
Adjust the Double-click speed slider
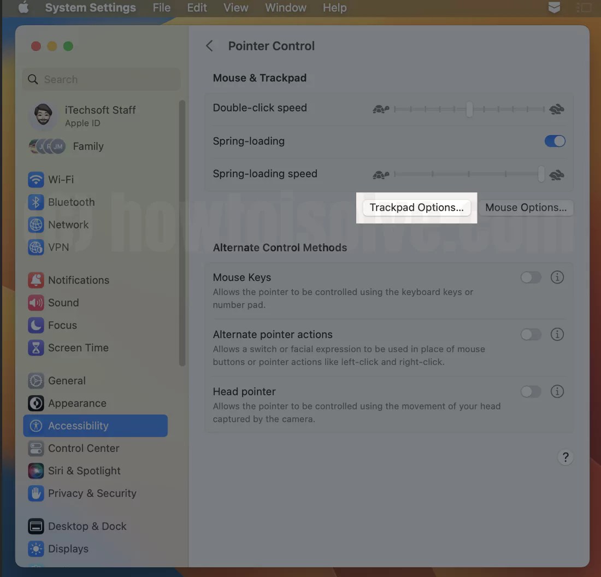click(x=469, y=109)
